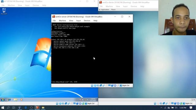
Task: Open Help menu in w7 VirtualBox window
Action: pyautogui.click(x=44, y=5)
